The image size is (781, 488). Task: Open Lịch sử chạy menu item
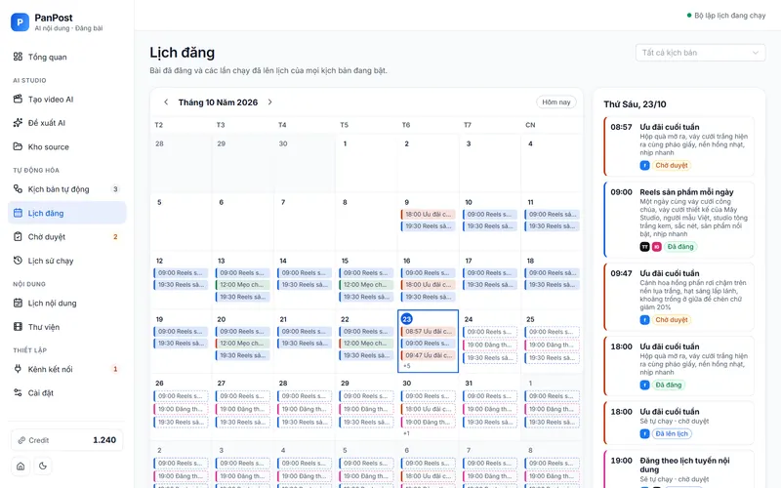67,261
